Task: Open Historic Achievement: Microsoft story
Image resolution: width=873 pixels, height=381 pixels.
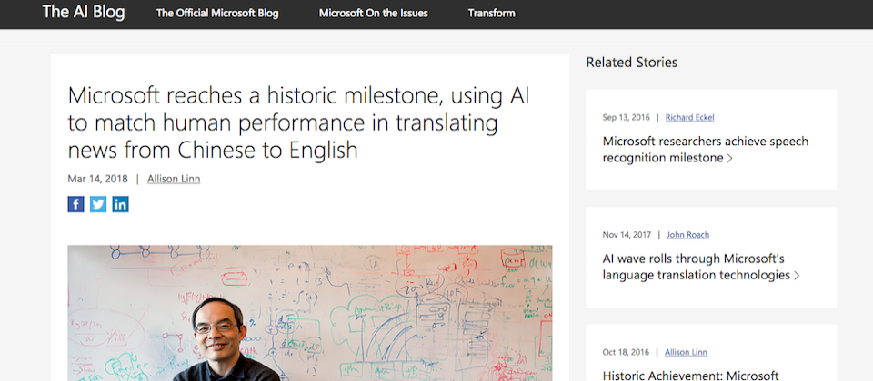Action: [690, 376]
